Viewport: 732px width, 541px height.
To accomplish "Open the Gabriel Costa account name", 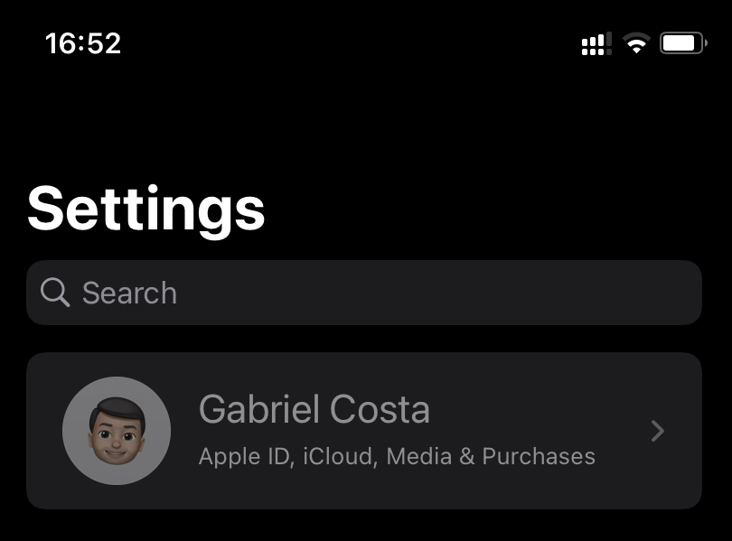I will (x=314, y=410).
